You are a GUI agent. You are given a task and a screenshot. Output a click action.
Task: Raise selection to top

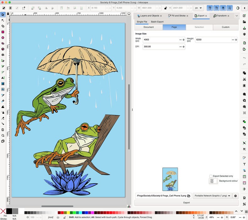62,8
